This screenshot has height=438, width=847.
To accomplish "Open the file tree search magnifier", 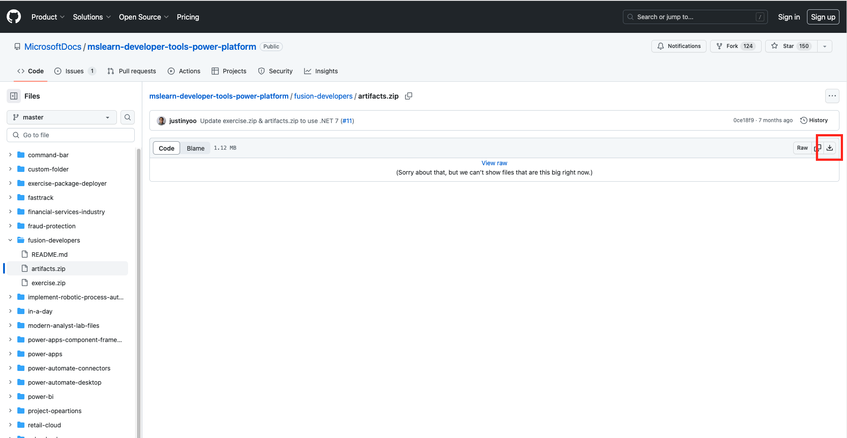I will click(128, 117).
